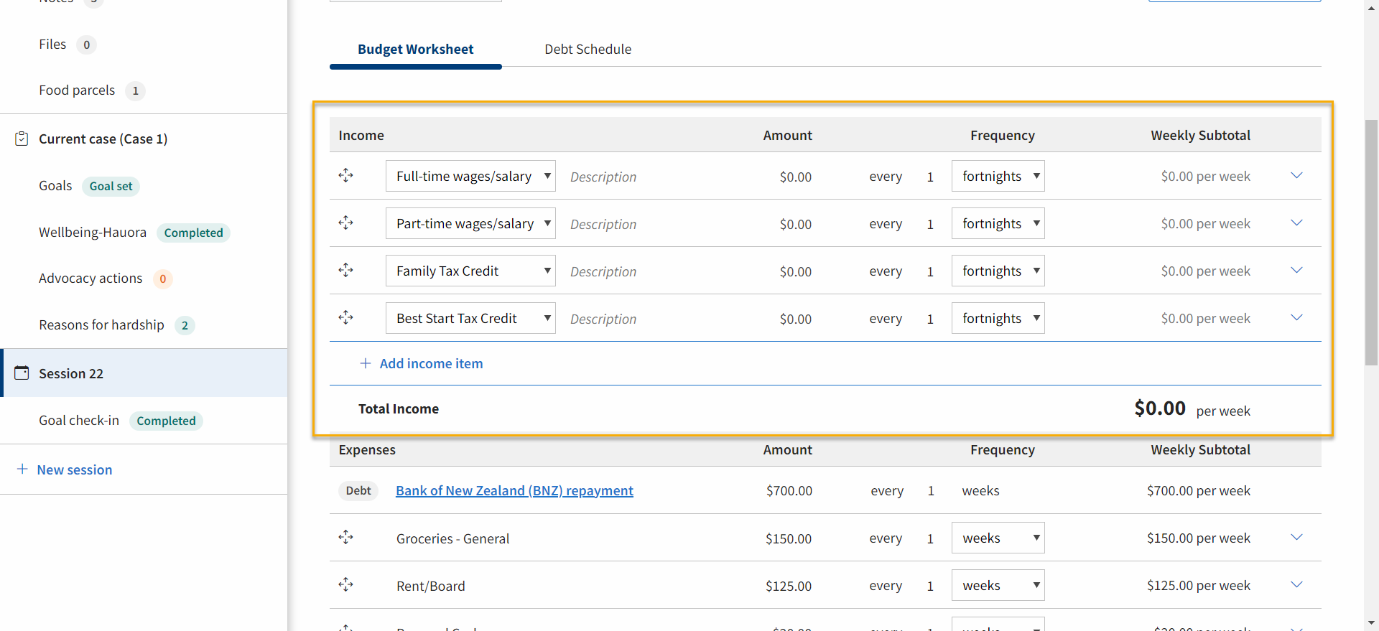Open the Part-time wages/salary income type dropdown
Viewport: 1379px width, 631px height.
(x=470, y=223)
